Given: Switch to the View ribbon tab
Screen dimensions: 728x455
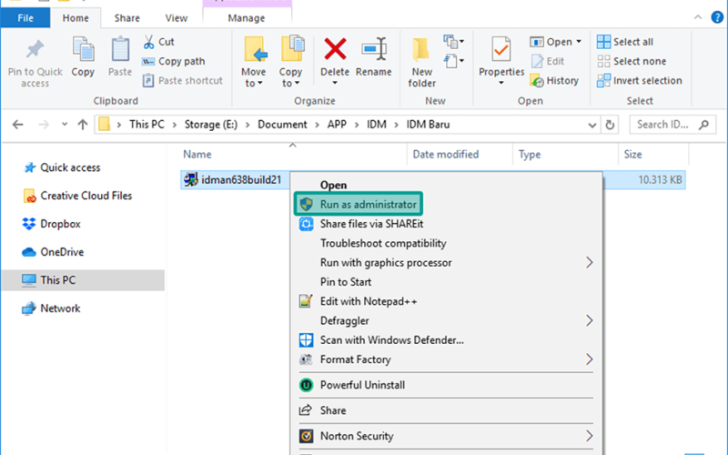Looking at the screenshot, I should pos(177,18).
